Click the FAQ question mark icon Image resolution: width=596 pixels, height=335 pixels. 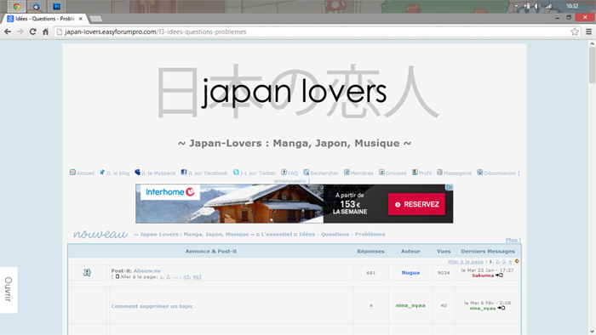point(284,173)
